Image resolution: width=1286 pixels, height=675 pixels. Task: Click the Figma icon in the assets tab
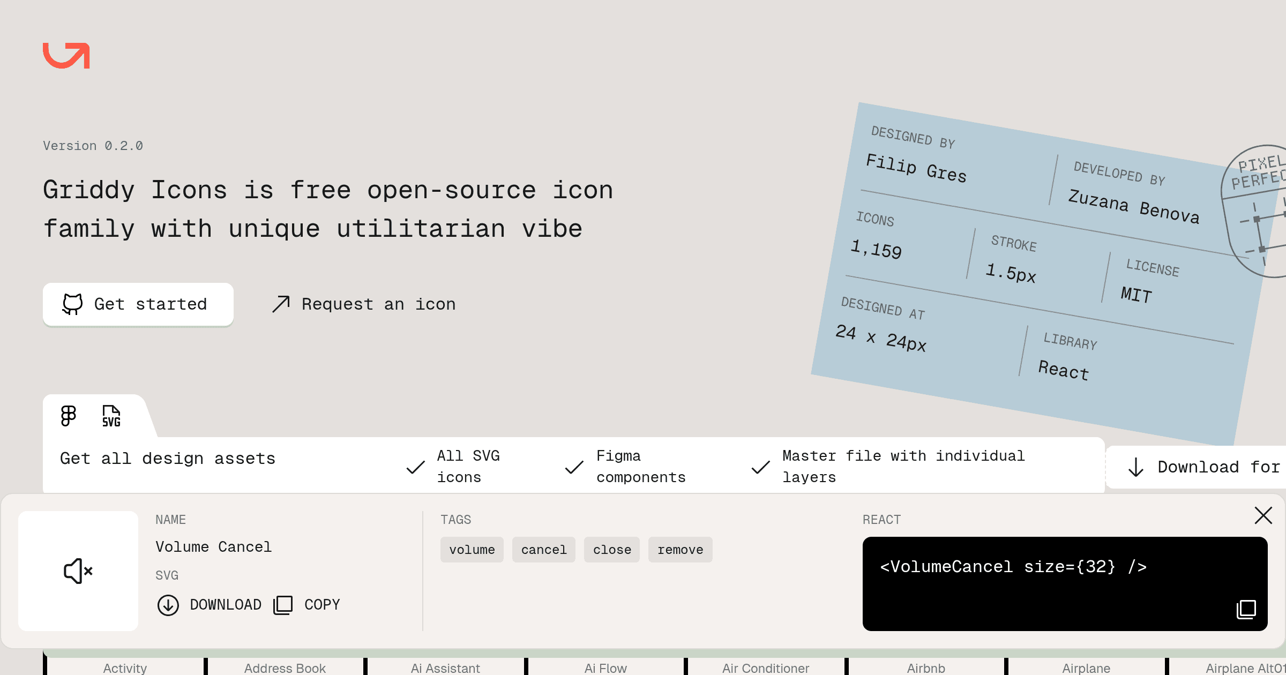point(69,416)
